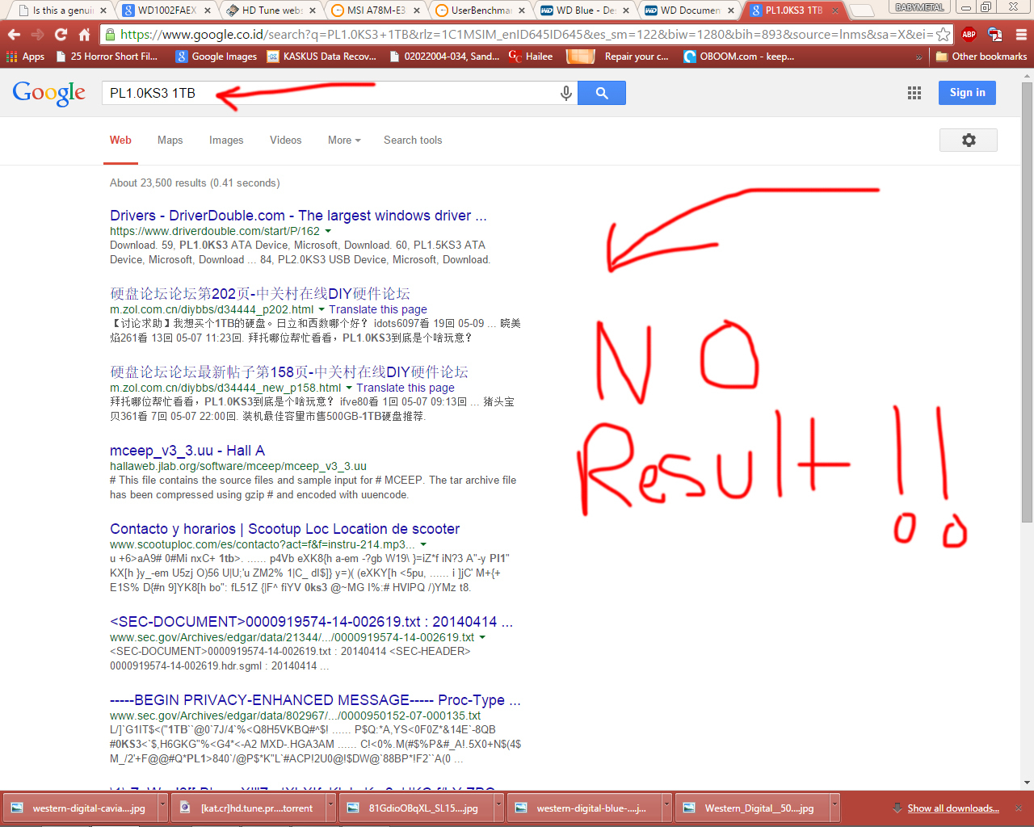Open the Adblock Plus extension icon

969,35
